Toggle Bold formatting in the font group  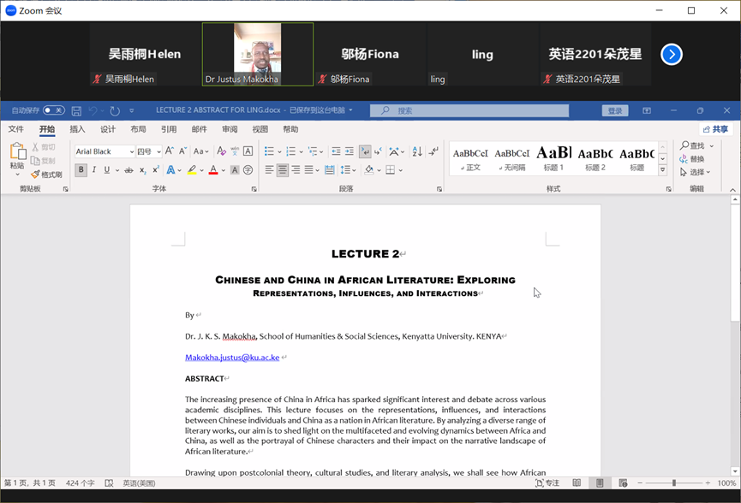point(81,170)
